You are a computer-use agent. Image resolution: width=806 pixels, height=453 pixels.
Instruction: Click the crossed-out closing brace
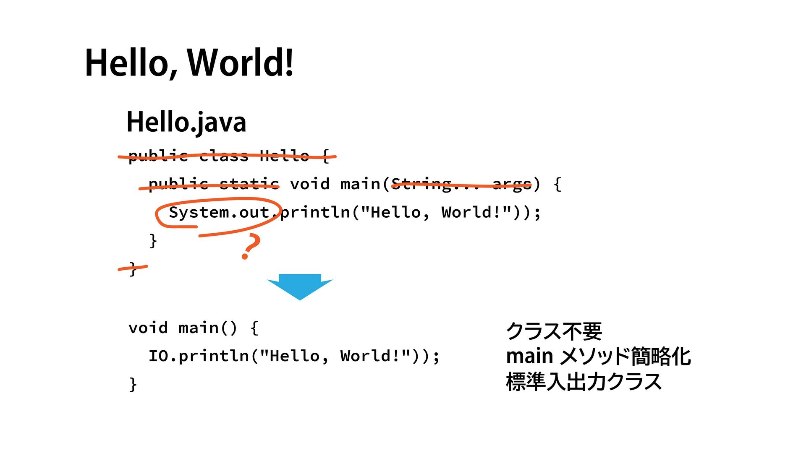[133, 269]
